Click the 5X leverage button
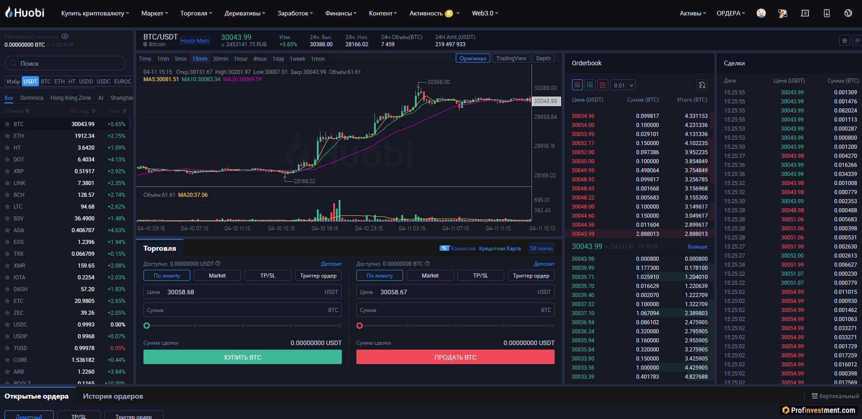The image size is (862, 419). 541,248
